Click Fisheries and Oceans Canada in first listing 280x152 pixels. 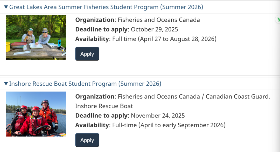[x=159, y=20]
